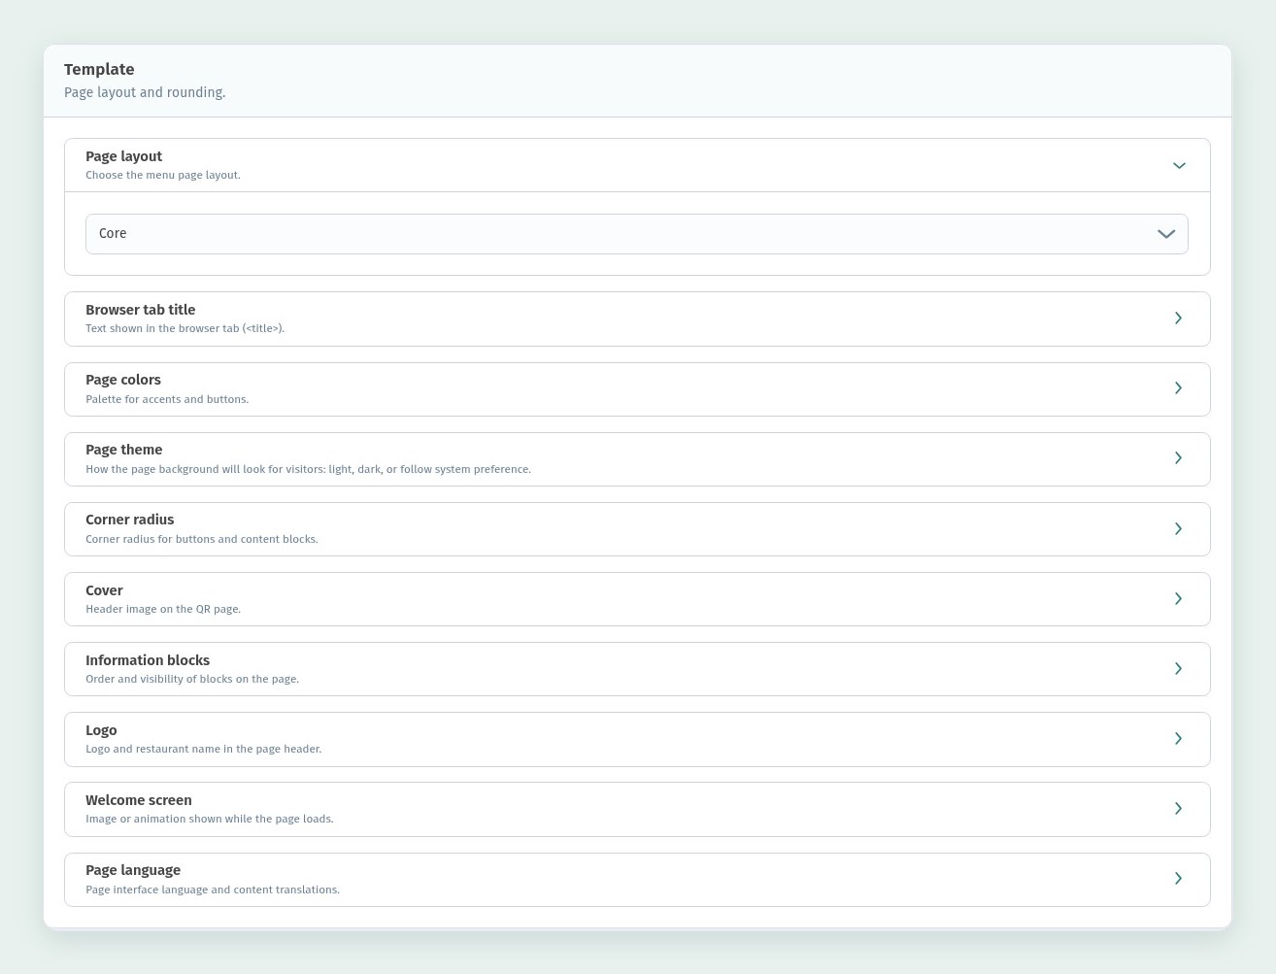Click the Corner radius heading
This screenshot has height=974, width=1276.
(129, 520)
